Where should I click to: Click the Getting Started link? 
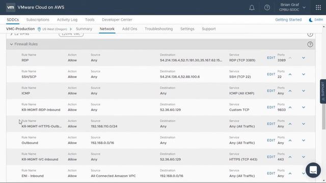(288, 20)
